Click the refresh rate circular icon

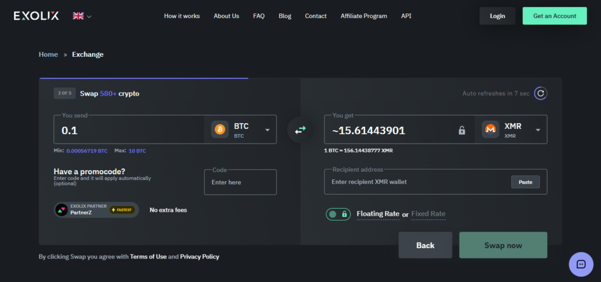(x=541, y=93)
